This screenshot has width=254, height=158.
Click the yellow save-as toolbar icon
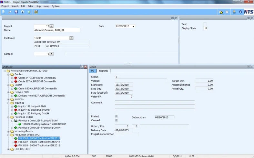coord(36,12)
